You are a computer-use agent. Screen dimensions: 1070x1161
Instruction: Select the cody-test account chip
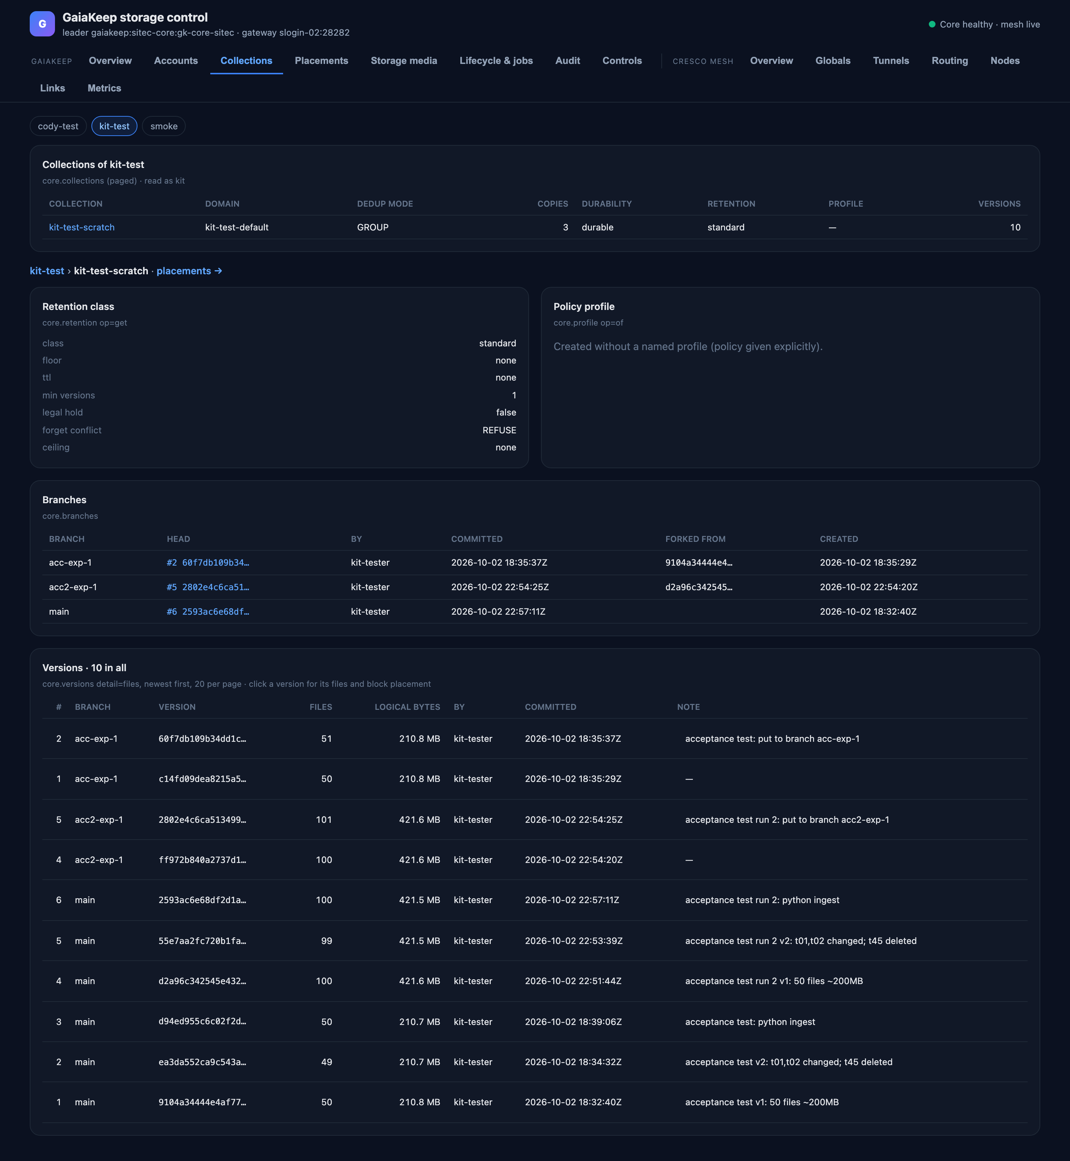tap(58, 126)
